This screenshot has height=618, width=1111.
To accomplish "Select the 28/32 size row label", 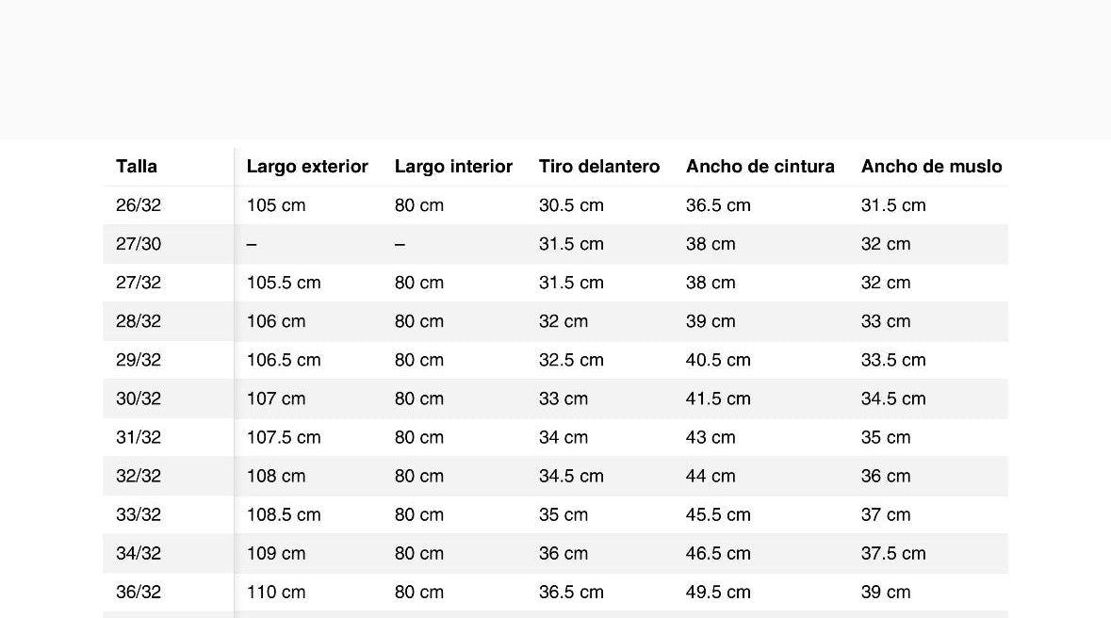I will point(139,322).
